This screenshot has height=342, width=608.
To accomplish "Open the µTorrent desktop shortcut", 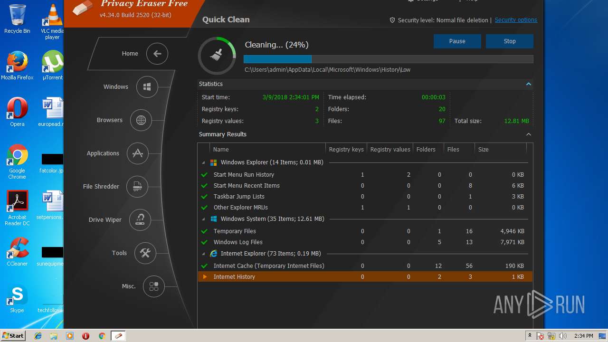I will tap(52, 66).
